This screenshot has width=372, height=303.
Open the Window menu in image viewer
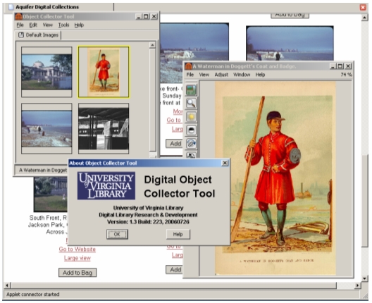coord(242,75)
